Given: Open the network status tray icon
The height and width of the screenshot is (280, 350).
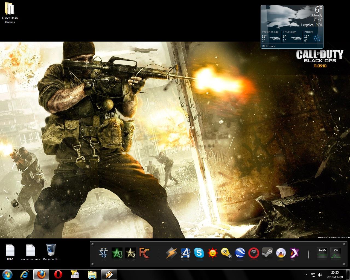Looking at the screenshot, I should point(314,275).
